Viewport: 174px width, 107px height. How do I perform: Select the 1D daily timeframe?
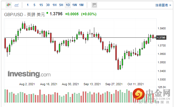(x=68, y=5)
